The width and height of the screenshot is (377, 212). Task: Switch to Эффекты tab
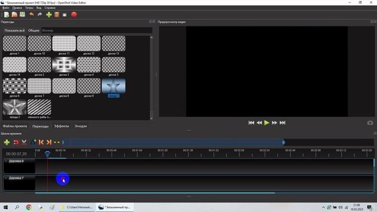coord(61,126)
